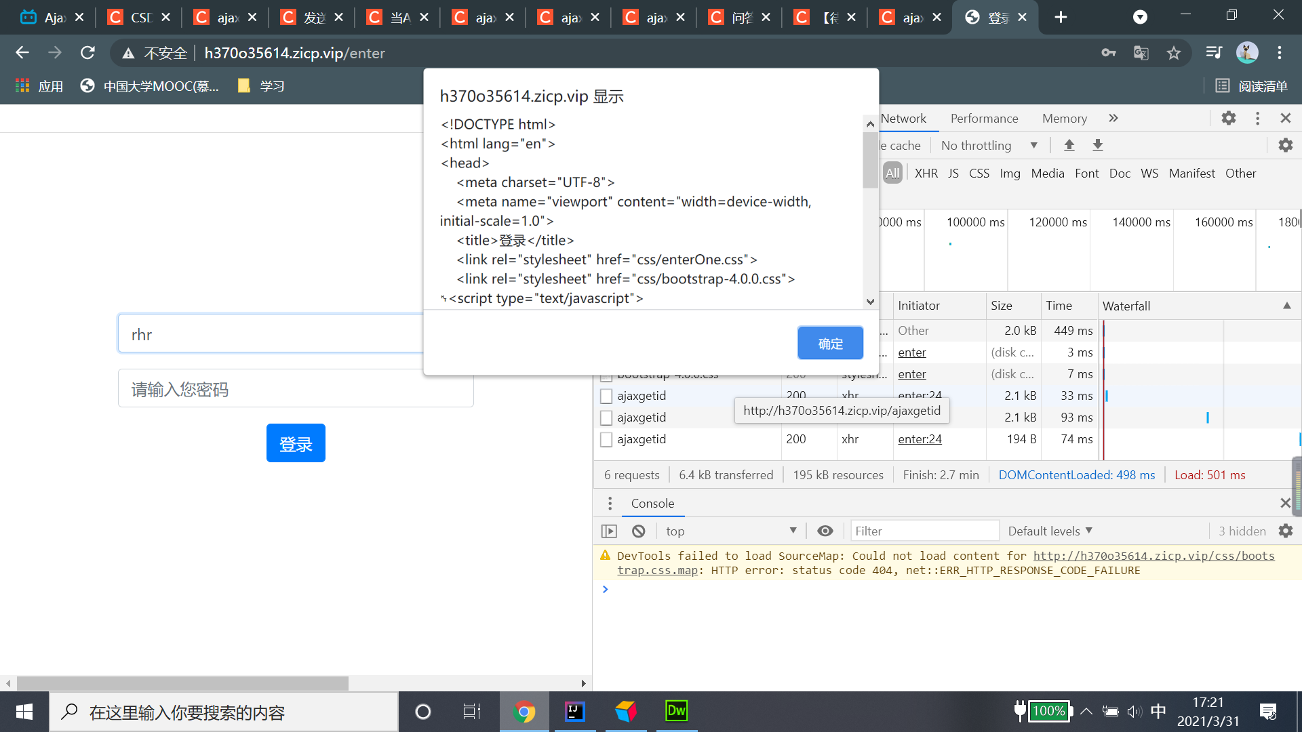Click the export HAR download arrow icon

[1098, 145]
